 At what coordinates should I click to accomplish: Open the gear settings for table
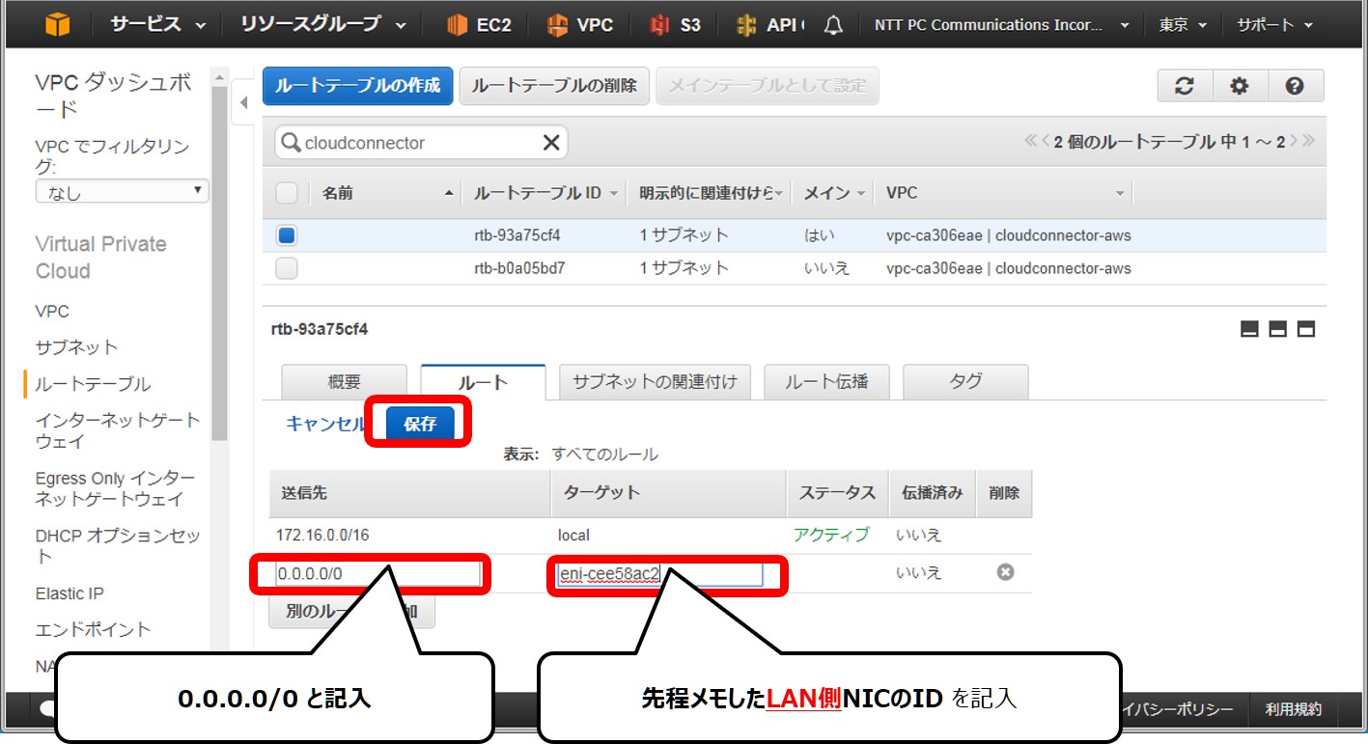(x=1240, y=86)
